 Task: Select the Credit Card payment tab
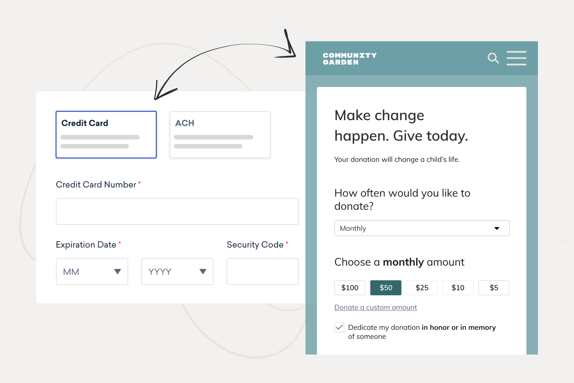(x=106, y=135)
